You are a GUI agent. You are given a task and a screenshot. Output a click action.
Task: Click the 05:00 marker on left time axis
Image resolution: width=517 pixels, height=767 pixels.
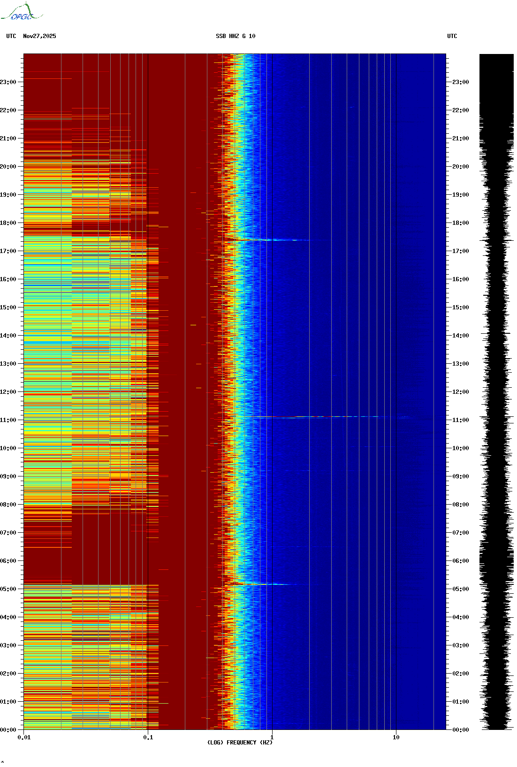coord(8,589)
